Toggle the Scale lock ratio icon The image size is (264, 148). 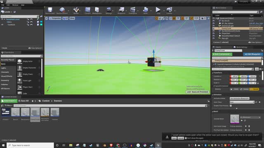click(258, 83)
